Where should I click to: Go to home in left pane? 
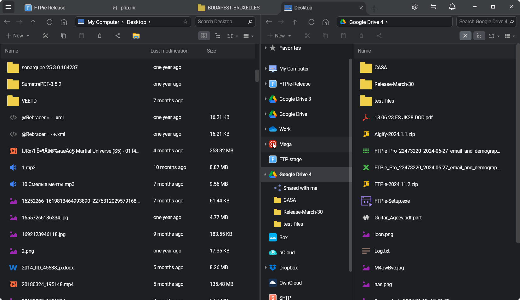[64, 22]
